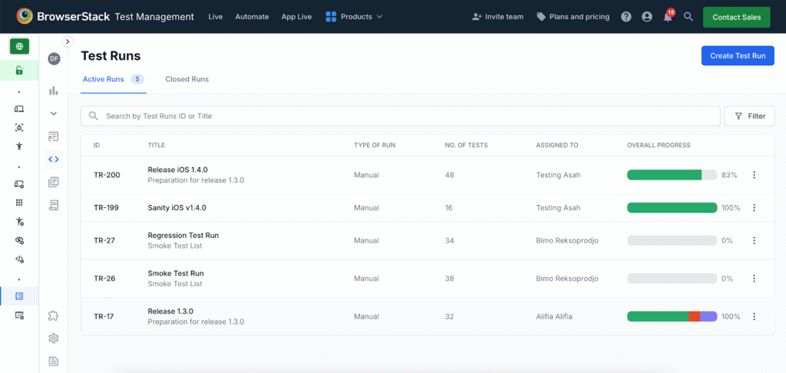
Task: Open the settings gear in sidebar
Action: [x=54, y=338]
